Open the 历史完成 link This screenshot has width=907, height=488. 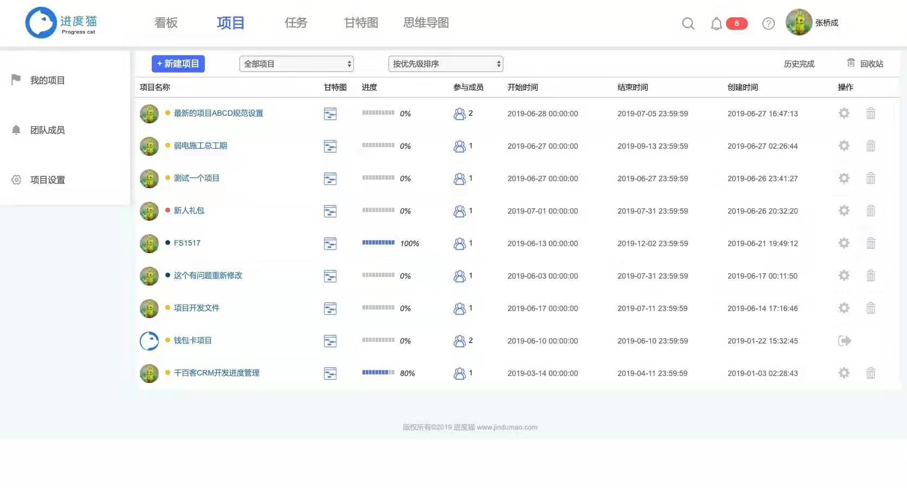(x=799, y=64)
